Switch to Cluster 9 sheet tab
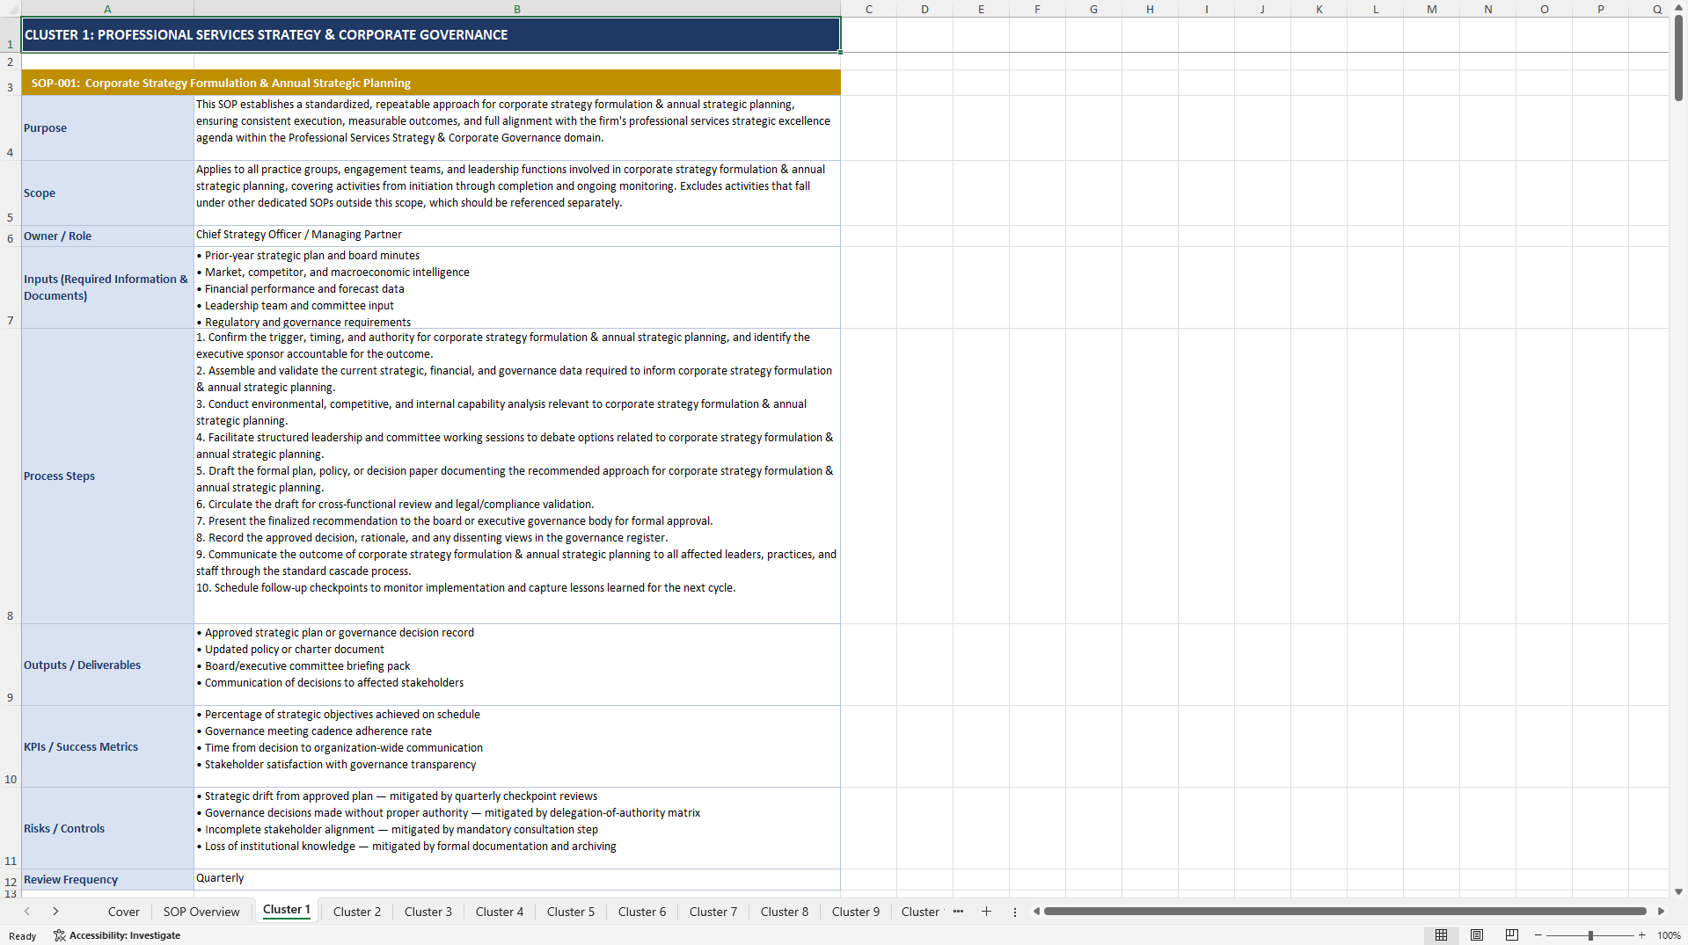Viewport: 1688px width, 945px height. [856, 912]
